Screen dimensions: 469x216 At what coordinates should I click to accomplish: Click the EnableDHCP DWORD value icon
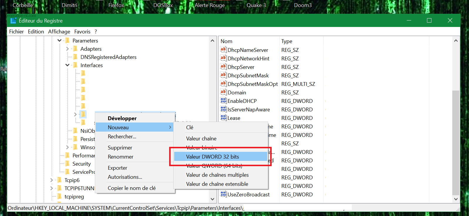tap(223, 101)
